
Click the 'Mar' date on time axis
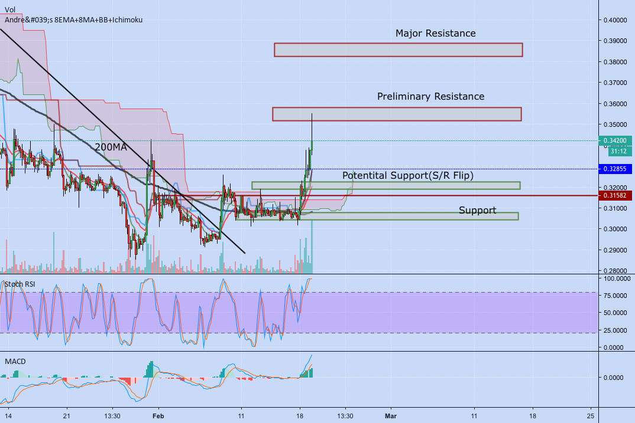391,416
